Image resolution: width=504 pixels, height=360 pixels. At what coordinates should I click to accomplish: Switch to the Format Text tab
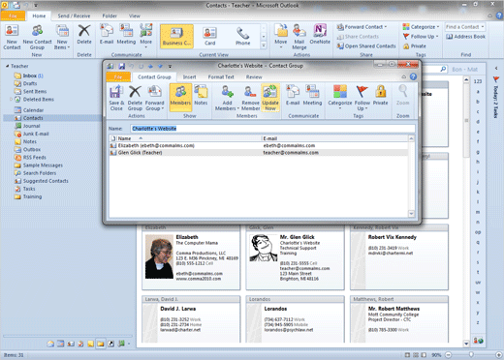tap(221, 77)
